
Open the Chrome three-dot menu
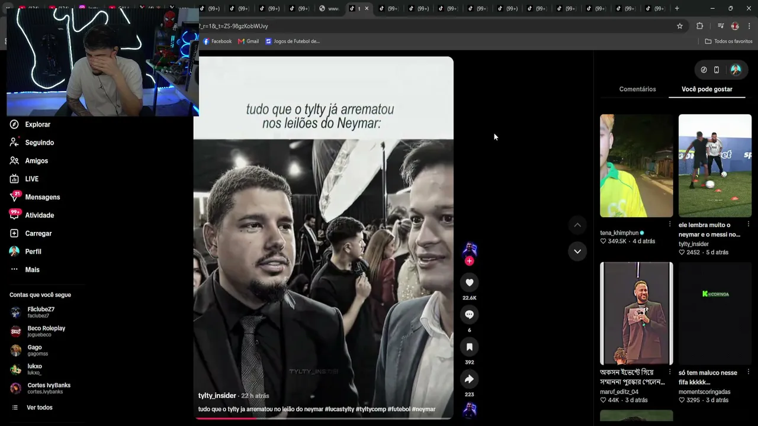tap(750, 26)
